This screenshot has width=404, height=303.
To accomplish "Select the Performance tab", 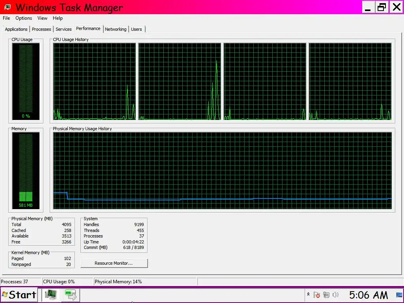I will 88,28.
